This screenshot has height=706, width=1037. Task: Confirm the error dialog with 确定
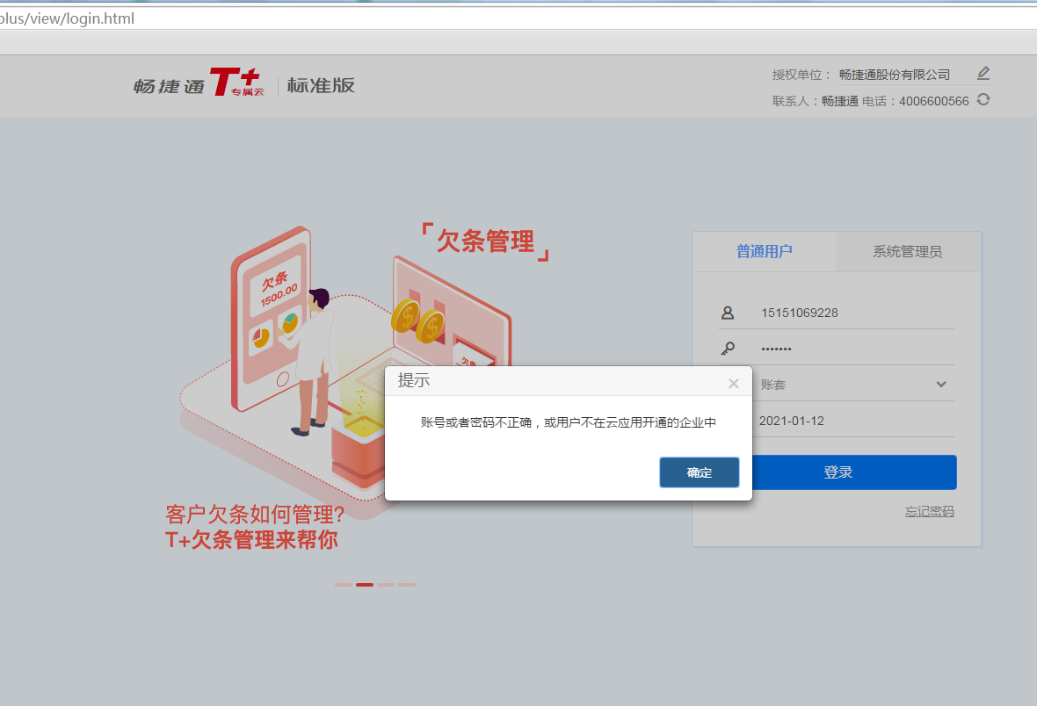[699, 472]
